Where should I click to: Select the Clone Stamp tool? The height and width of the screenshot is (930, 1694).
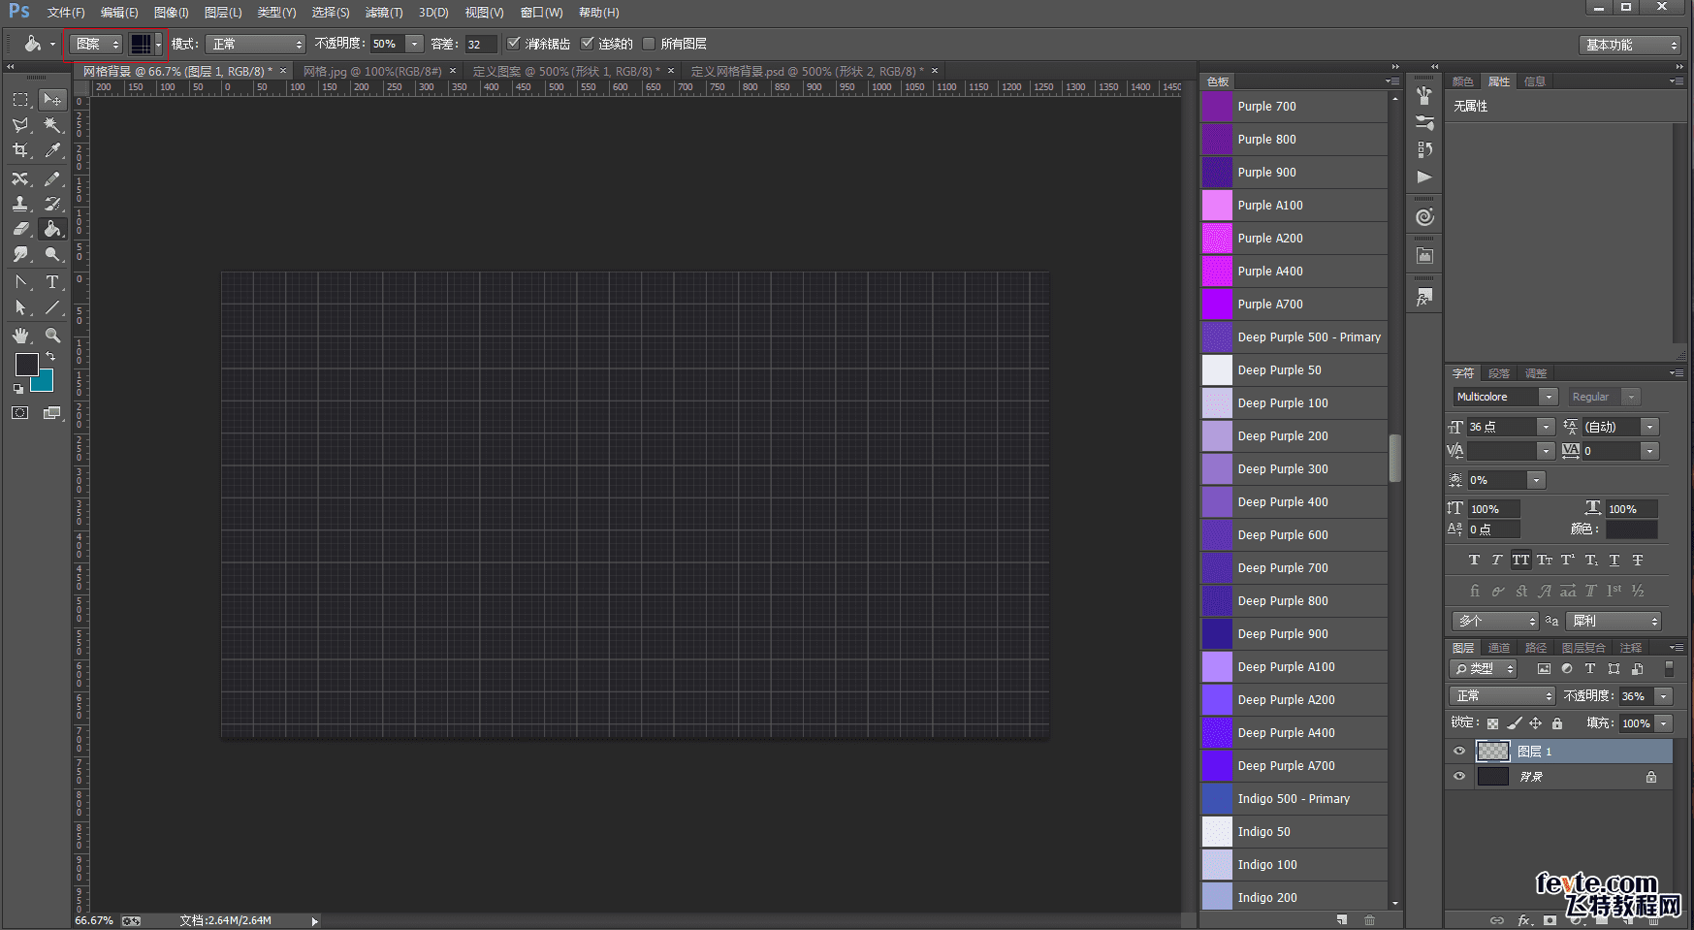[20, 204]
